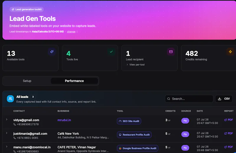Viewport: 236px width, 153px height.
Task: Click the Fly source badge for Café New York
Action: (x=185, y=134)
